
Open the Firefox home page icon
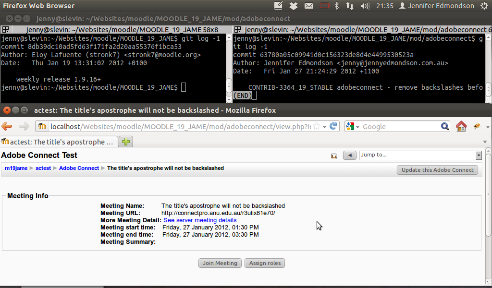pyautogui.click(x=461, y=126)
